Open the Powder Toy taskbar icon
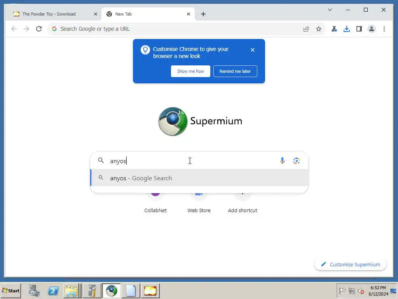The height and width of the screenshot is (299, 398). 150,290
